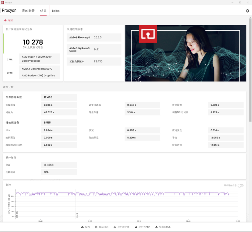The height and width of the screenshot is (232, 252).
Task: Click the 导出成文件 download icon
Action: [115, 227]
